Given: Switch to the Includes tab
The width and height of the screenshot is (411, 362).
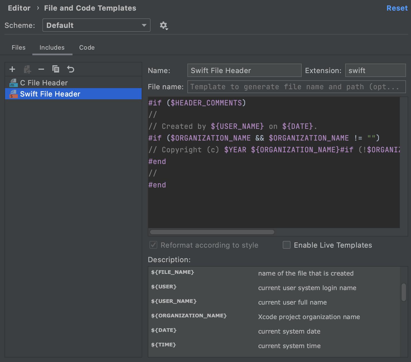Looking at the screenshot, I should pyautogui.click(x=52, y=48).
